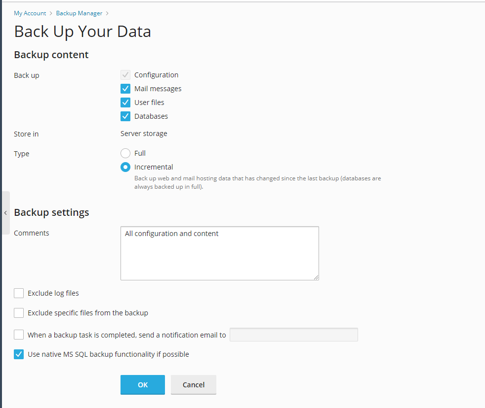Uncheck Use native MS SQL backup
The image size is (485, 408).
coord(19,354)
